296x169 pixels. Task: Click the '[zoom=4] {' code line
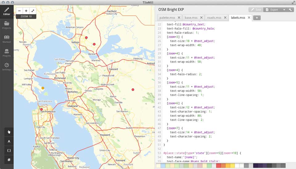click(x=175, y=53)
